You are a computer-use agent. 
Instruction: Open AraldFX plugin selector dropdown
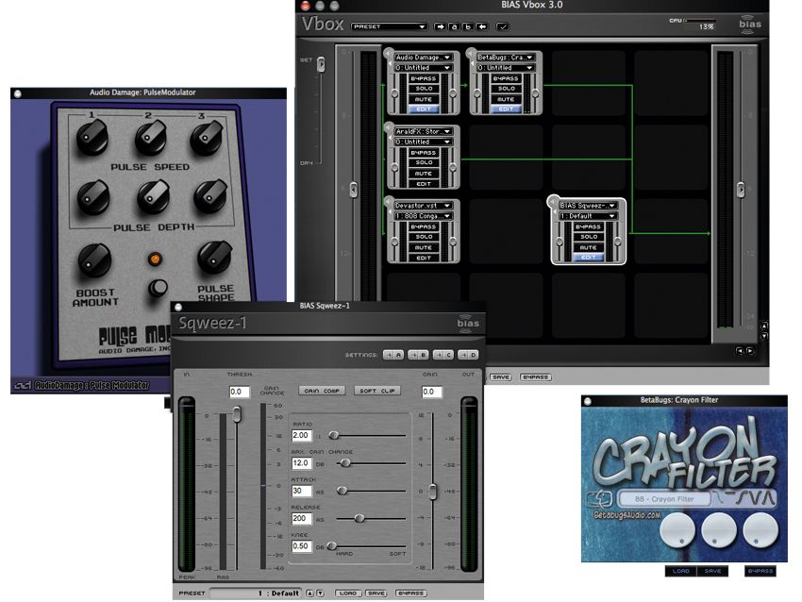click(x=423, y=131)
